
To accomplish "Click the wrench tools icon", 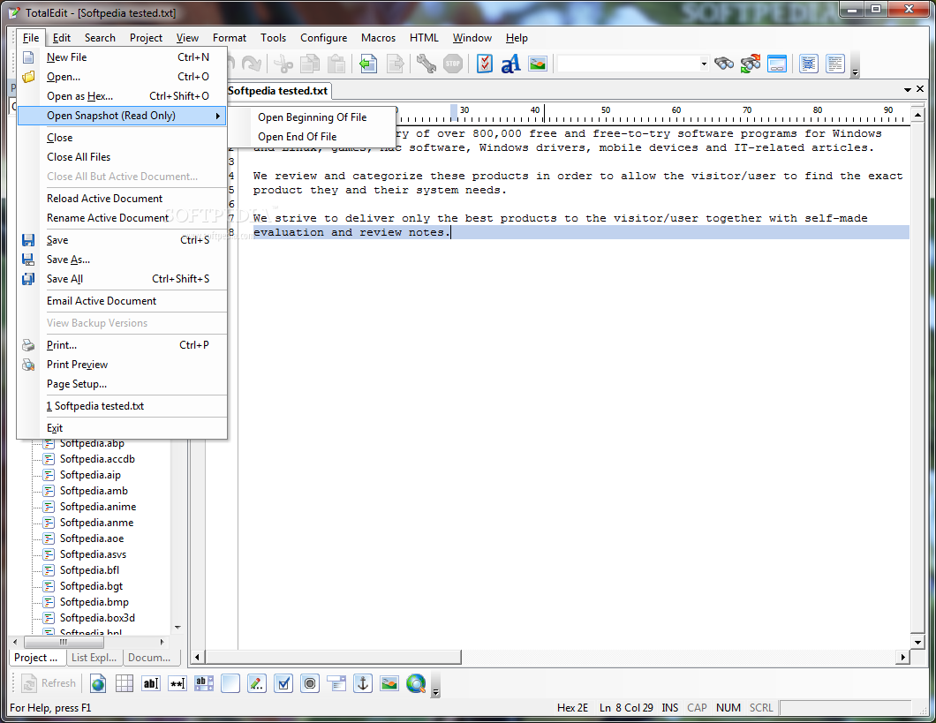I will [x=426, y=64].
